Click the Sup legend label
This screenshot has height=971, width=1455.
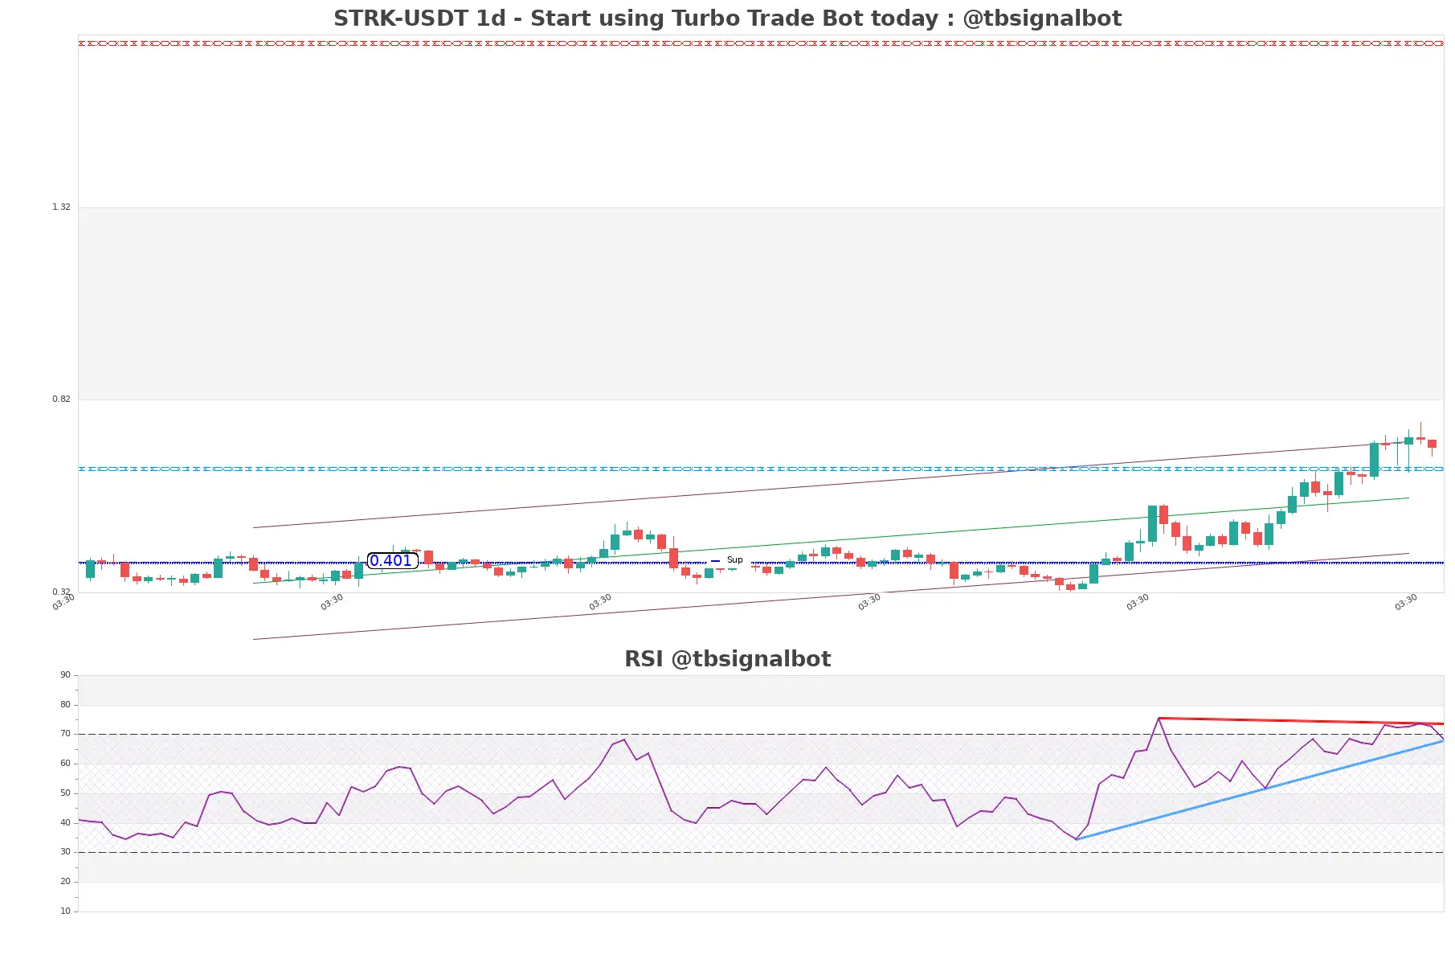[x=734, y=560]
